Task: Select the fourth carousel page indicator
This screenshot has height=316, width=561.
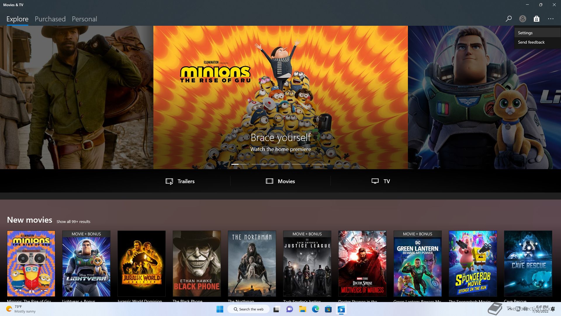Action: tap(301, 164)
